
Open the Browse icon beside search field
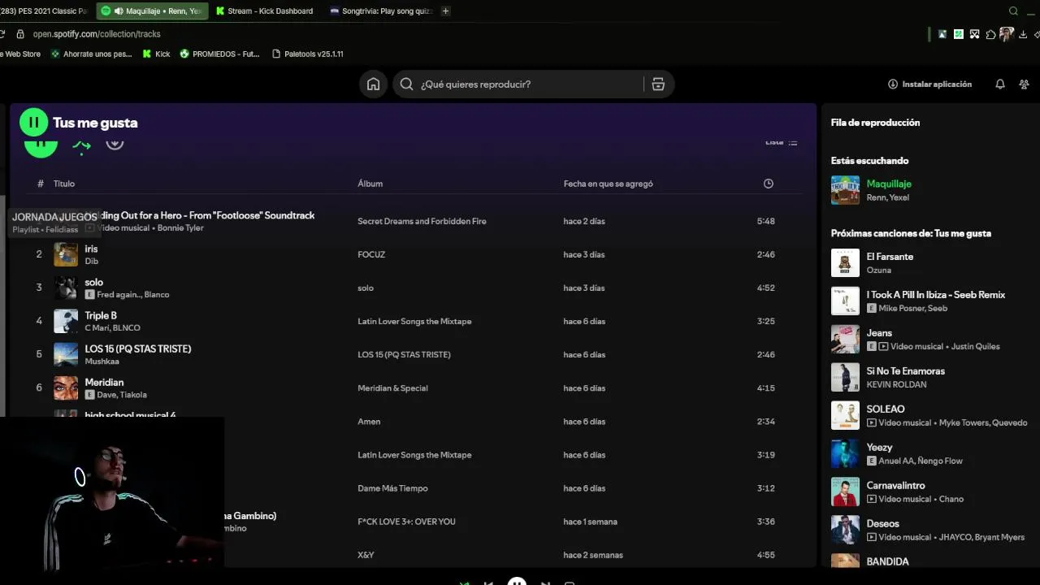(x=658, y=84)
